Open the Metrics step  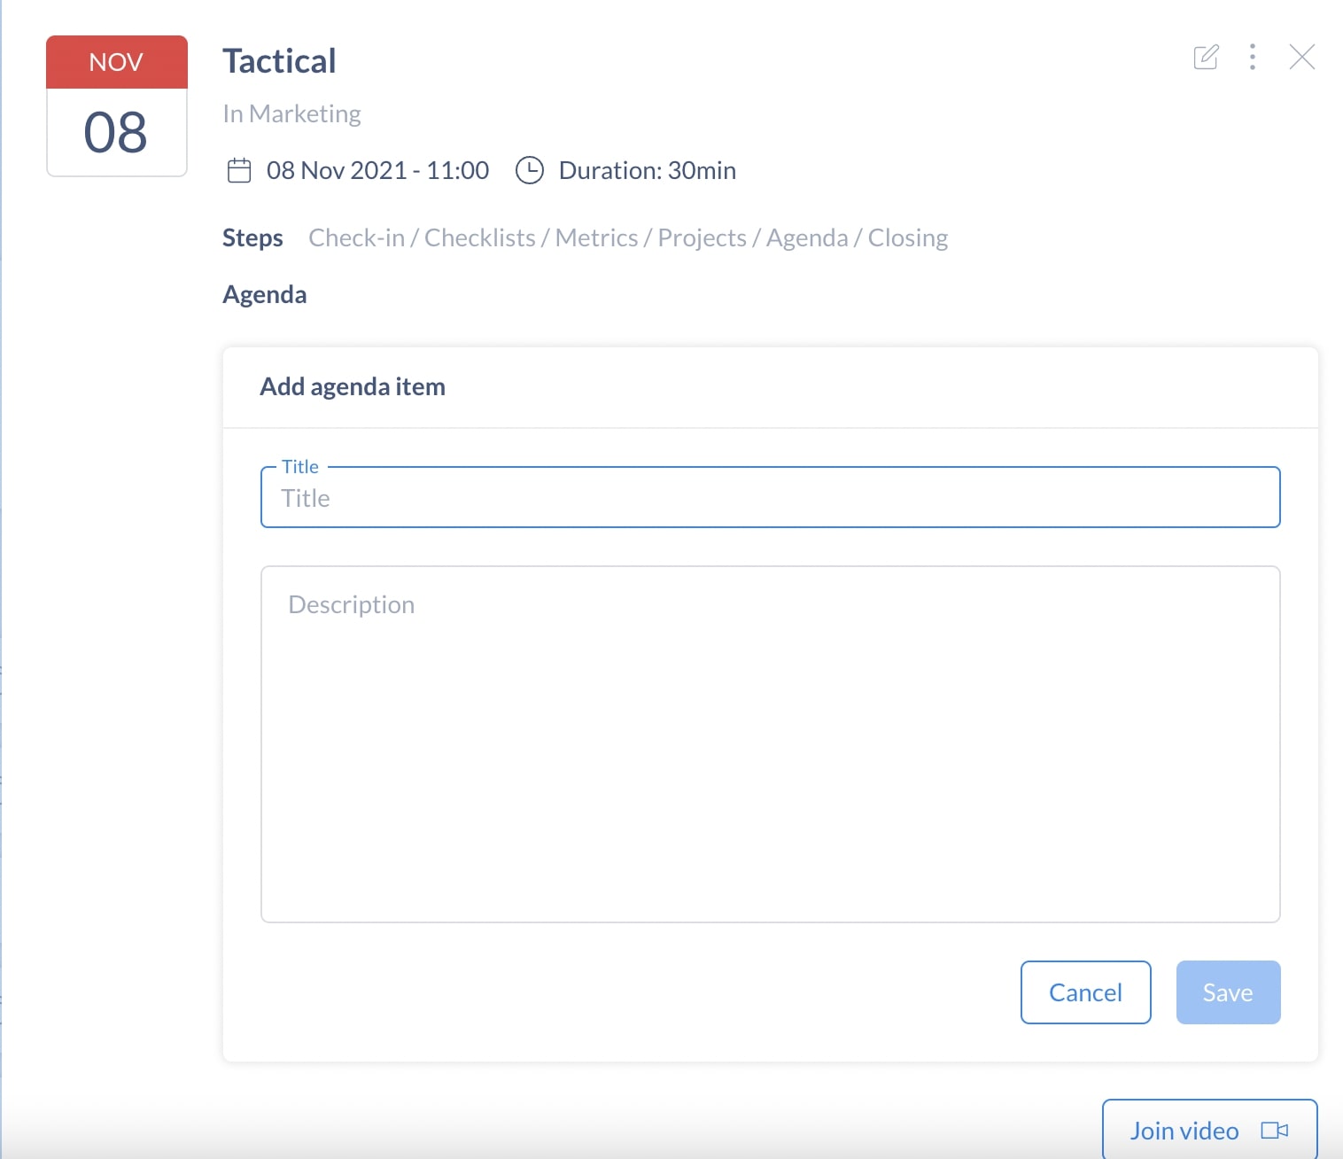[596, 238]
